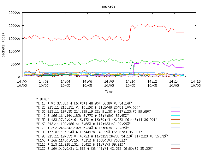Click the red TOTAL legend color line

pyautogui.click(x=175, y=99)
